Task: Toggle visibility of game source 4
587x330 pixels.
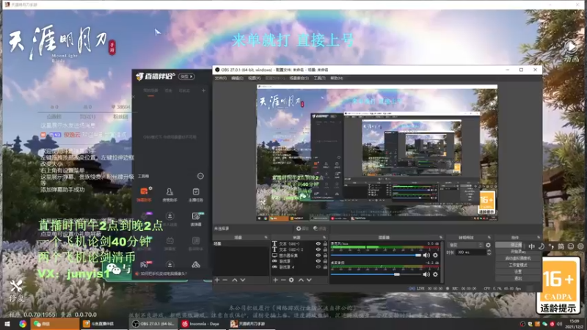Action: (x=318, y=267)
